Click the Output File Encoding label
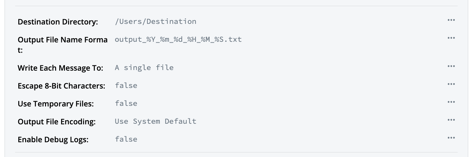Screen dimensions: 474x157 [56, 122]
